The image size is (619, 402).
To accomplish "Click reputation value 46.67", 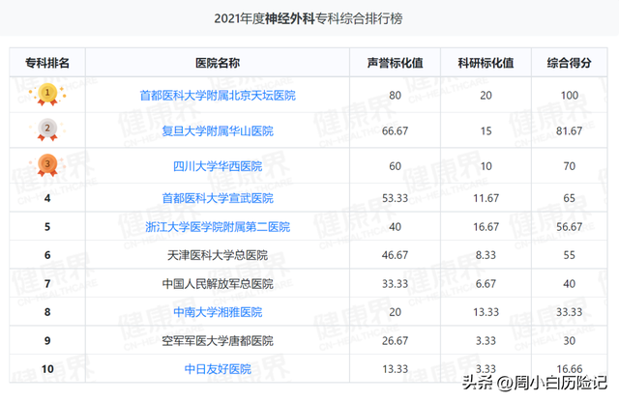I will tap(395, 255).
